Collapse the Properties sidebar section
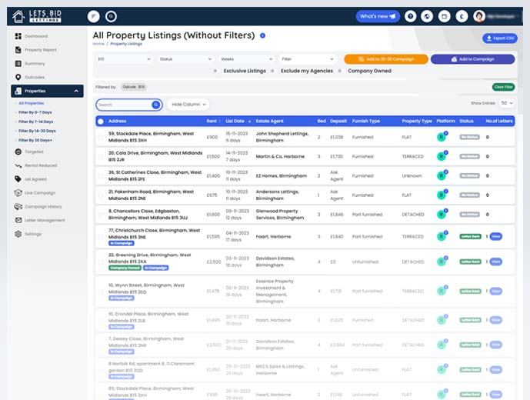The image size is (530, 400). pos(76,91)
